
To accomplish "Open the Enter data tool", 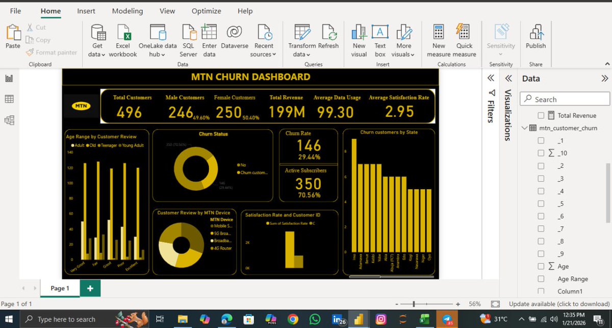I will 209,41.
